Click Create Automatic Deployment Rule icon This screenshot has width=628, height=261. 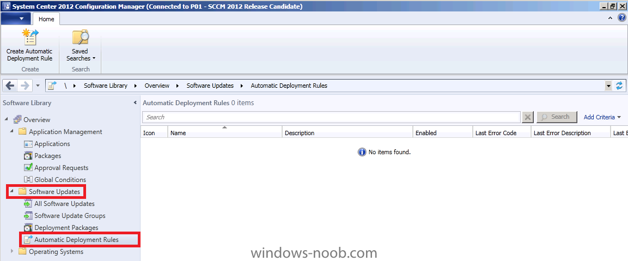click(29, 37)
